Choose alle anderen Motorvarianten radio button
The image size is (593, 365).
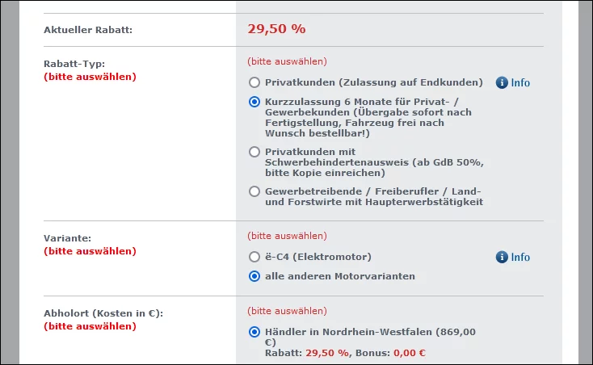254,276
